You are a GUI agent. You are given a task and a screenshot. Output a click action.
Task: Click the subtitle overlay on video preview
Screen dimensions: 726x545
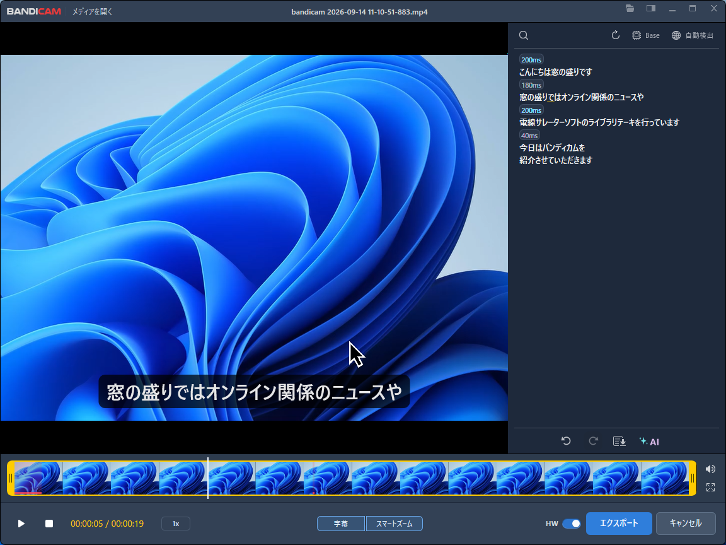pos(254,392)
